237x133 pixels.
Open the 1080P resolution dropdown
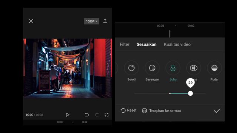[x=91, y=21]
